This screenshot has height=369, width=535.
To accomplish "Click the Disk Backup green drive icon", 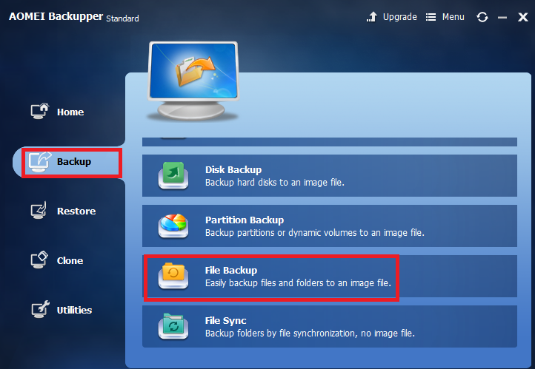I will (x=173, y=176).
